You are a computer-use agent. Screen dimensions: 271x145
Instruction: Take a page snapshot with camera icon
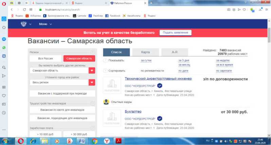click(229, 9)
